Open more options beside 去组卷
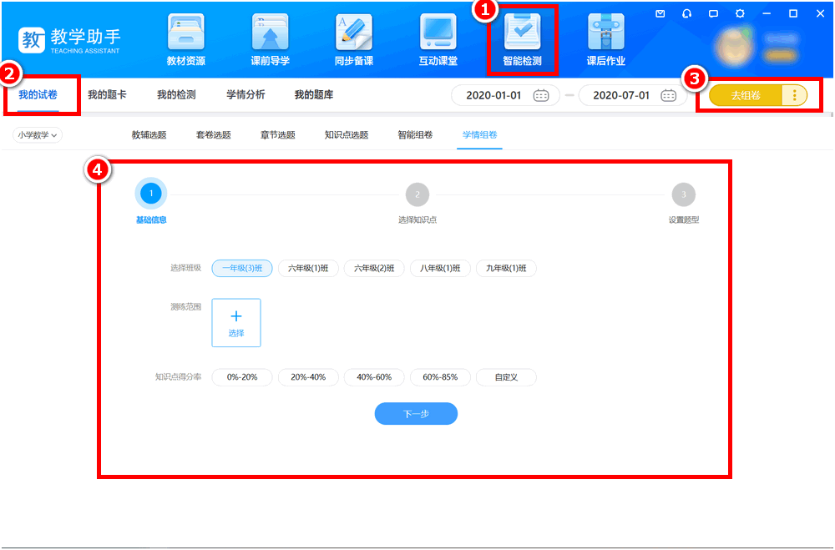The width and height of the screenshot is (835, 550). (x=795, y=95)
